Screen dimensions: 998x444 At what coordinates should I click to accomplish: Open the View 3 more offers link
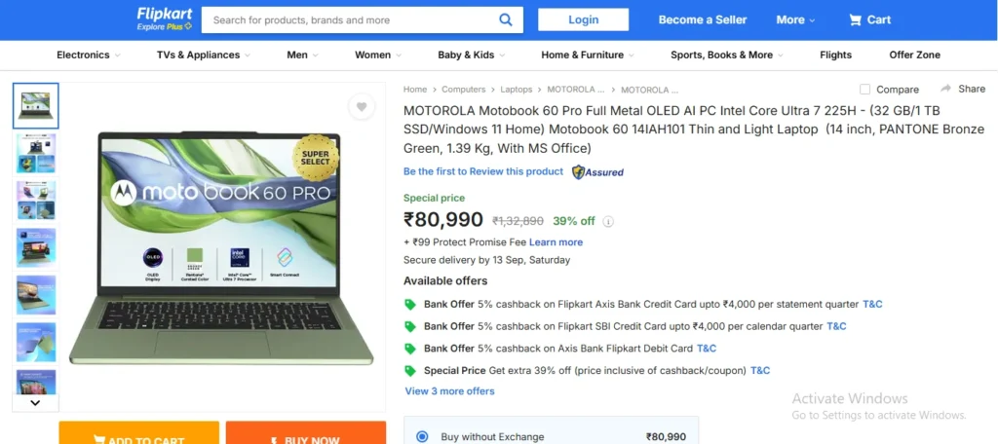coord(449,391)
